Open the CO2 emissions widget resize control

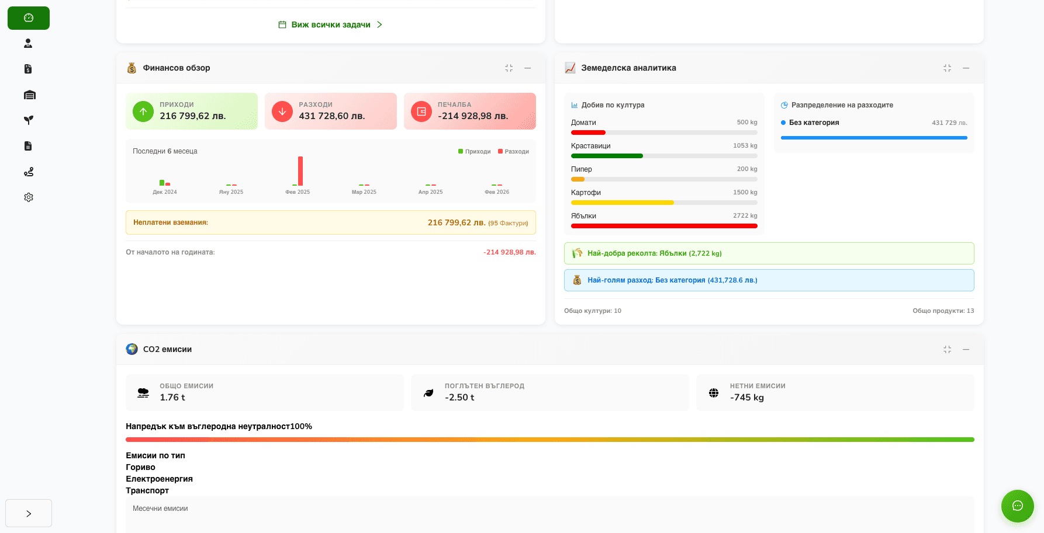[947, 349]
